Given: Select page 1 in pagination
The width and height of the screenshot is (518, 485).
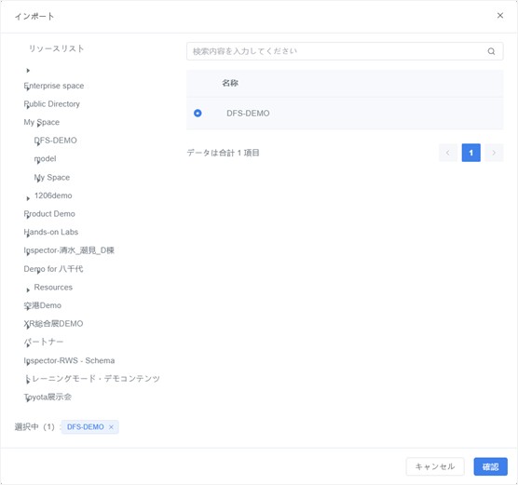Looking at the screenshot, I should click(470, 153).
